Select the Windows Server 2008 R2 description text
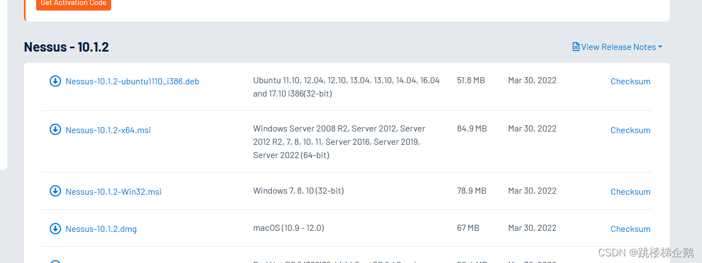Screen dimensions: 702x263 [339, 142]
